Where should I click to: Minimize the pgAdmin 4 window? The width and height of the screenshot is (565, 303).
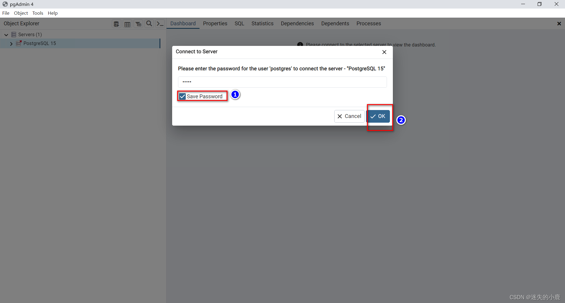pos(523,4)
